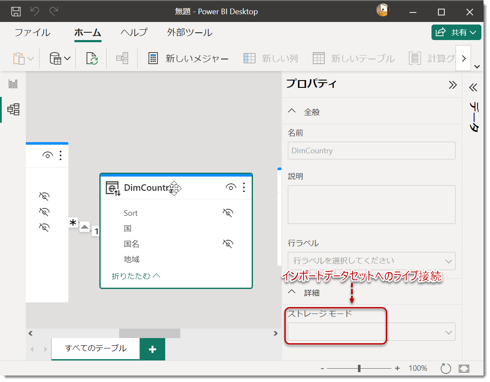Click the many-side asterisk marker

coord(73,223)
